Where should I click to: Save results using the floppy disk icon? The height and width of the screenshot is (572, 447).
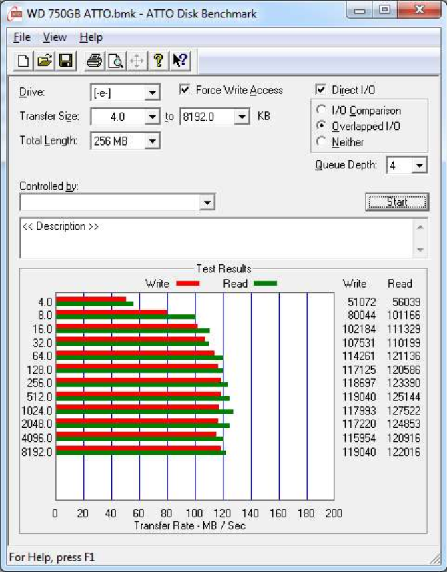click(x=66, y=61)
